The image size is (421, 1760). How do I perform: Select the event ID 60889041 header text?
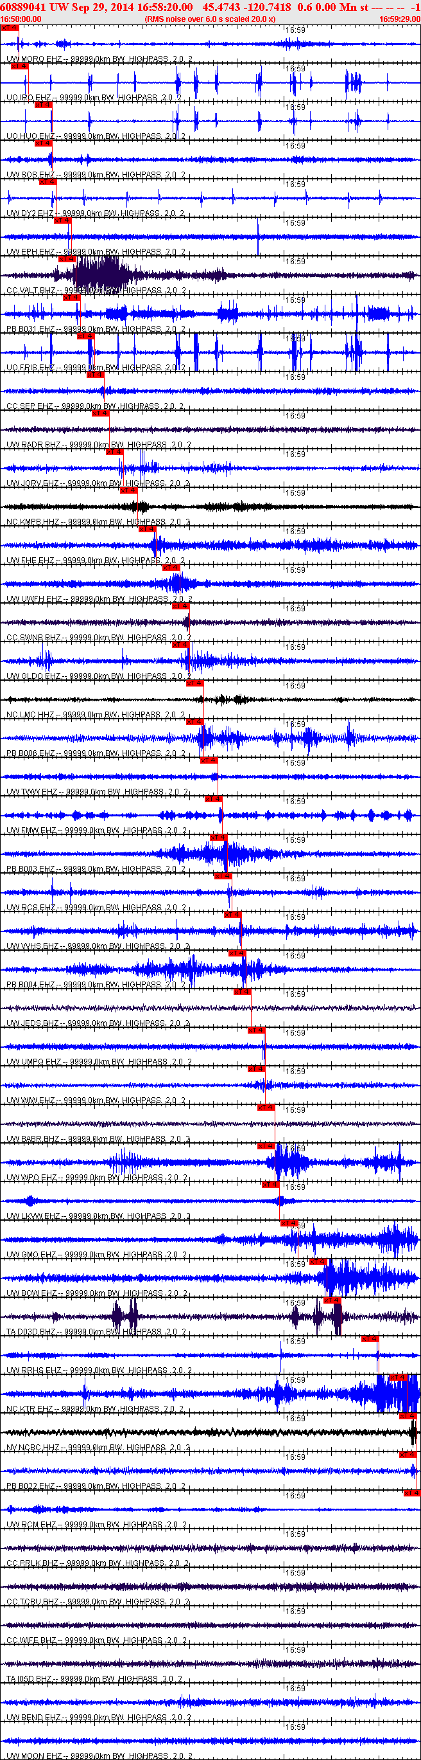23,7
